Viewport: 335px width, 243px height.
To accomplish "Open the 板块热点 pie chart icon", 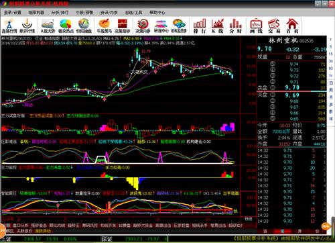I will point(66,26).
